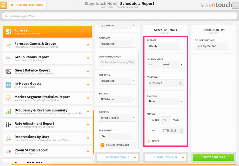This screenshot has height=166, width=239.
Task: Open the Repeats Every Week unit dropdown
Action: [x=172, y=65]
